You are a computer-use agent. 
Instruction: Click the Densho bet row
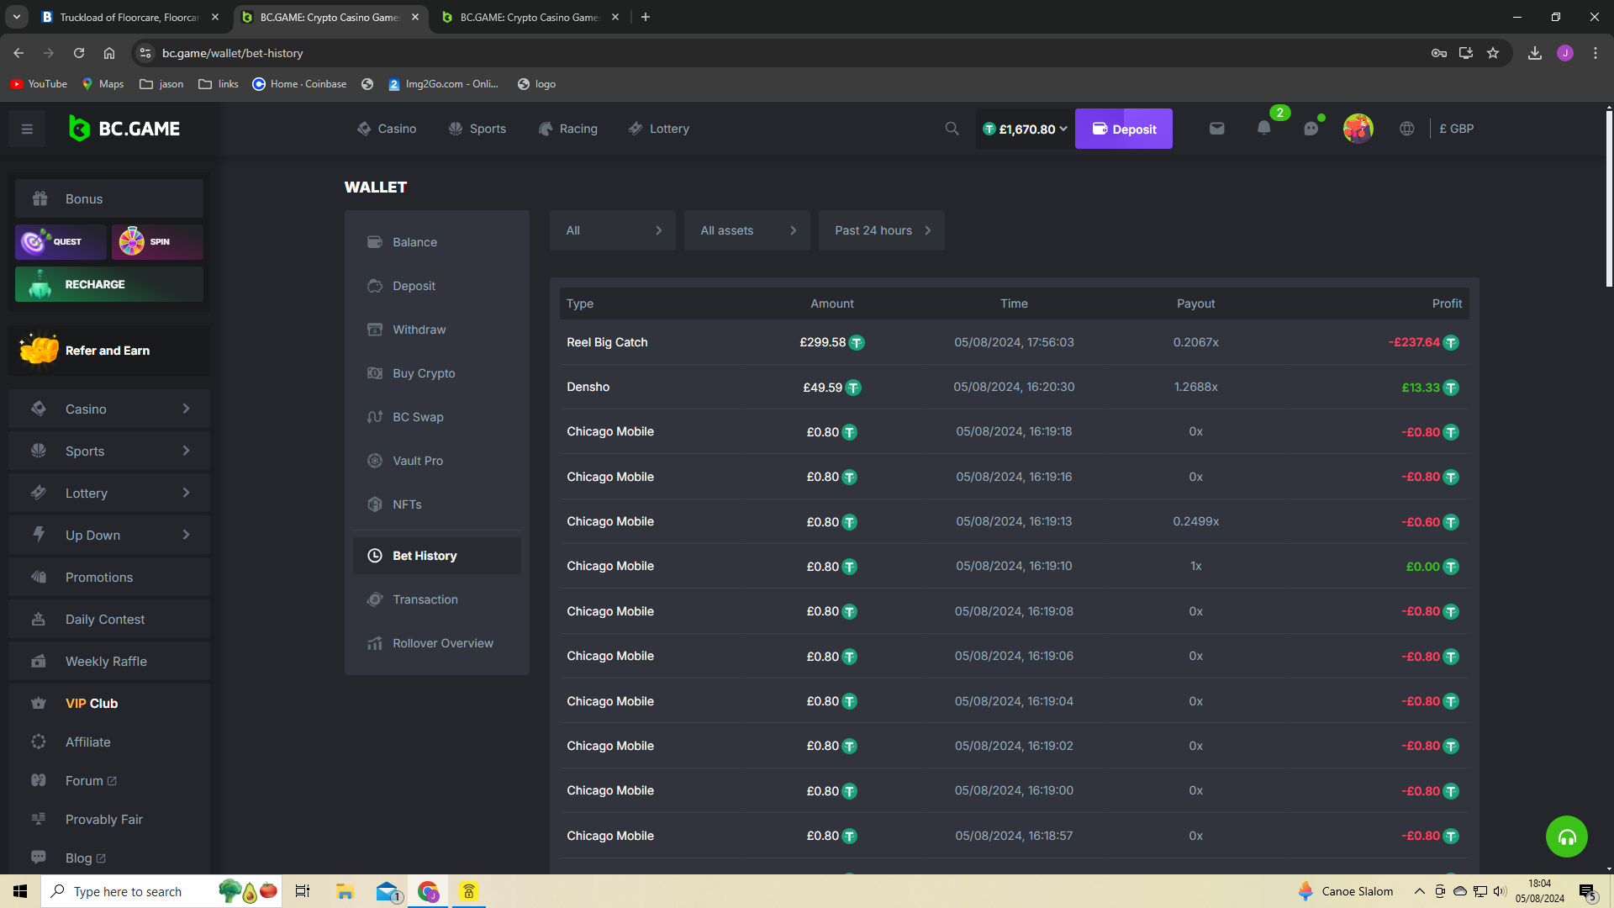[1014, 387]
